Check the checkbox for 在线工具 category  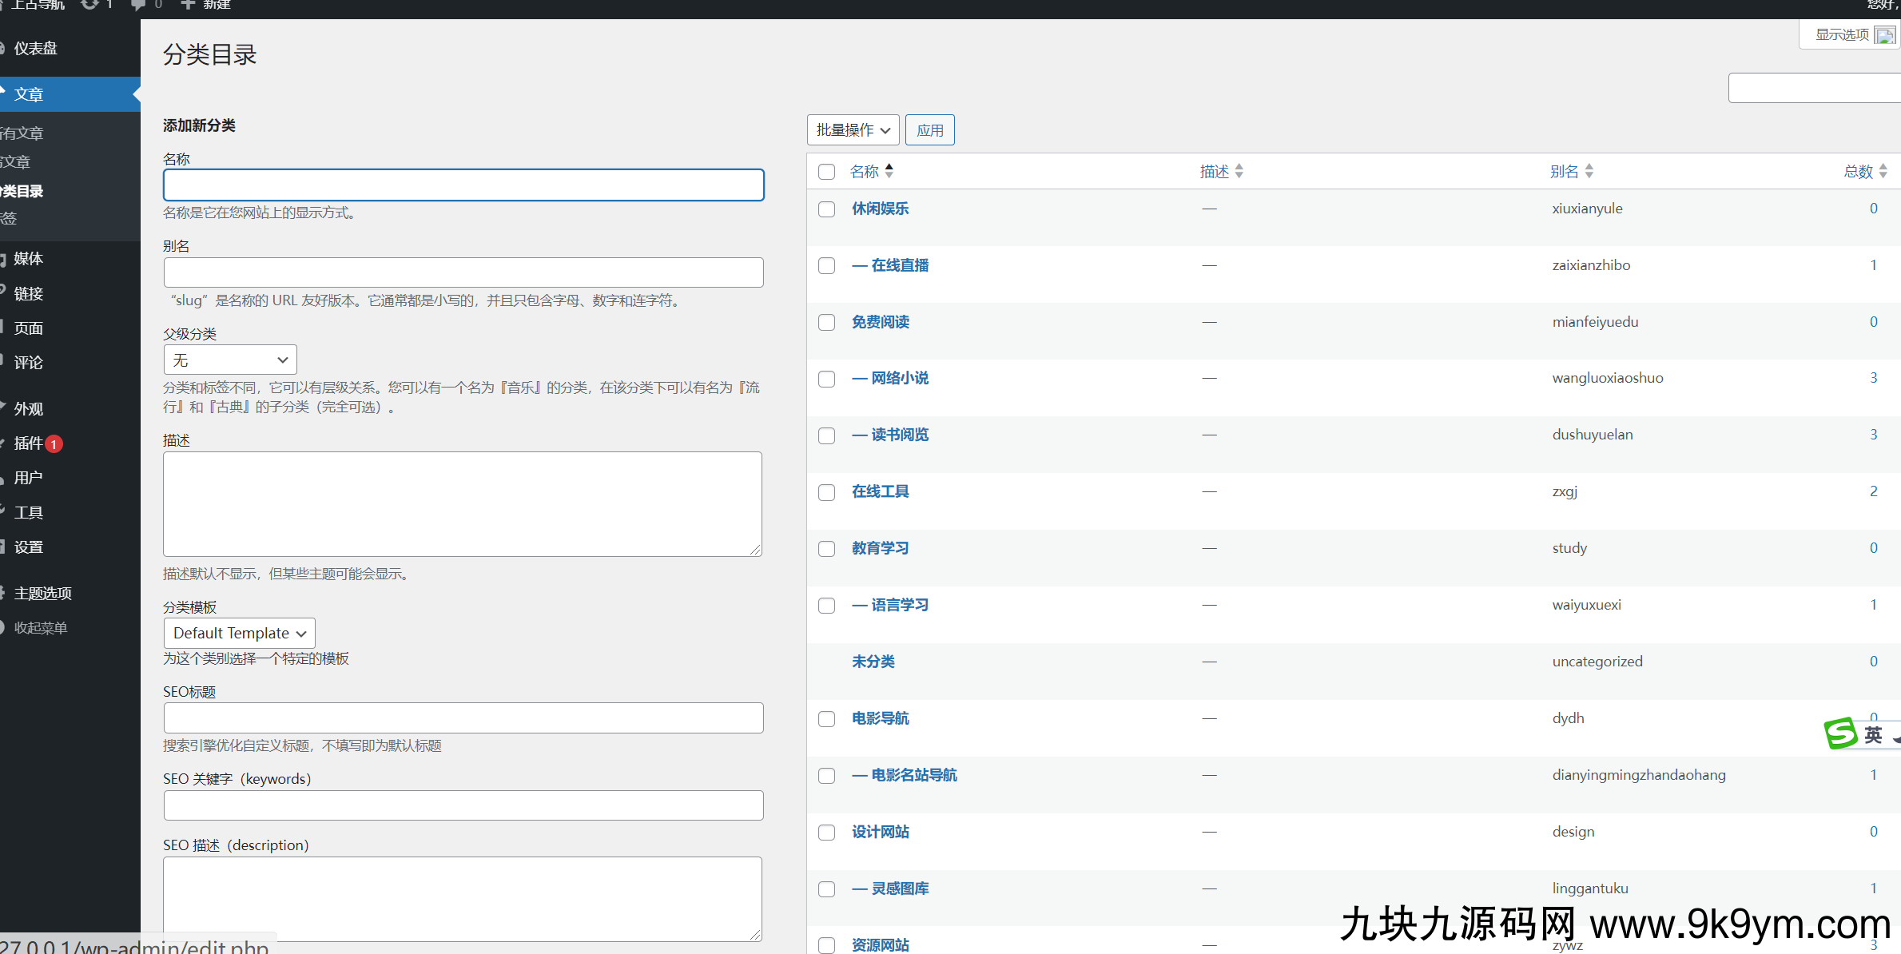[826, 492]
